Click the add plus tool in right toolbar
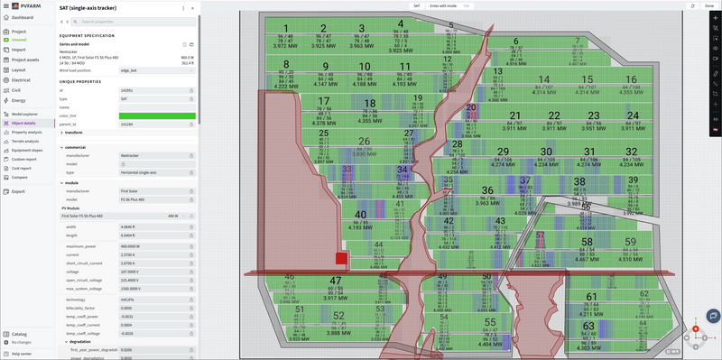Image resolution: width=722 pixels, height=360 pixels. [715, 17]
